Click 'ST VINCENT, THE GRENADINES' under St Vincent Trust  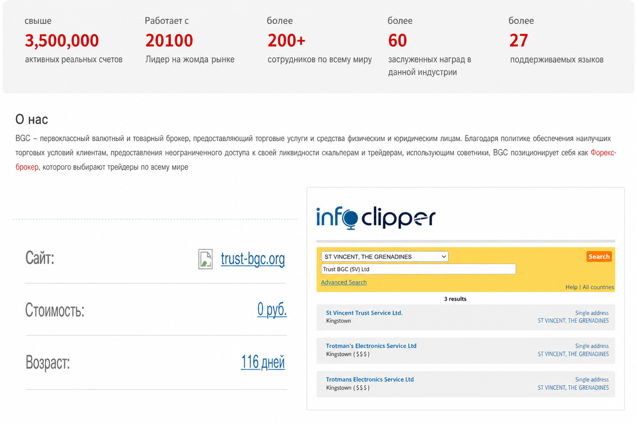point(573,321)
